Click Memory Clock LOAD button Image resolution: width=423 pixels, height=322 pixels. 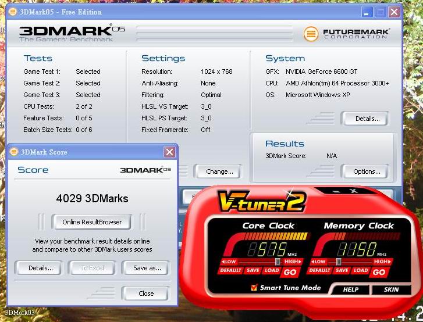click(x=361, y=270)
